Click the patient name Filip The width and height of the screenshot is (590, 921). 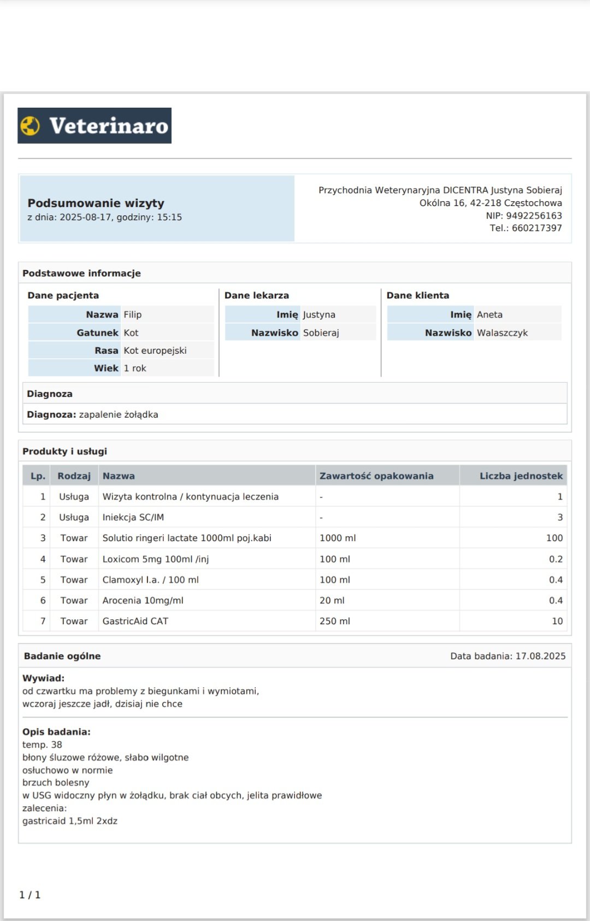tap(132, 314)
